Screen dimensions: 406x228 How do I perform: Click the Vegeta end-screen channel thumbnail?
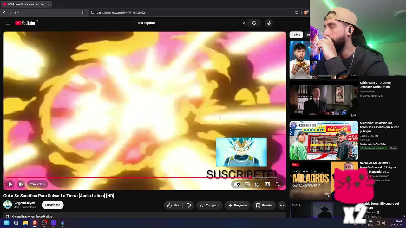[x=241, y=152]
